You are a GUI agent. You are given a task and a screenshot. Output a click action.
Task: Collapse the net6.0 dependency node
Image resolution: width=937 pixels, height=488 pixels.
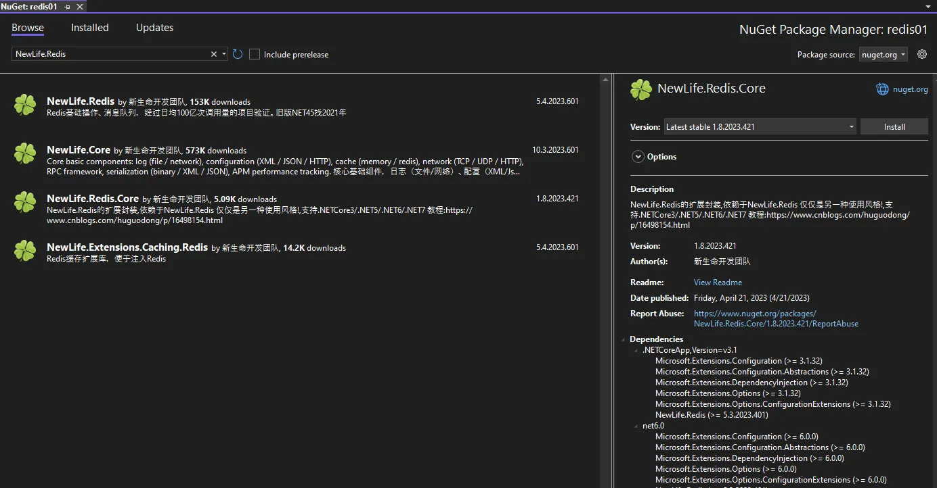point(636,426)
